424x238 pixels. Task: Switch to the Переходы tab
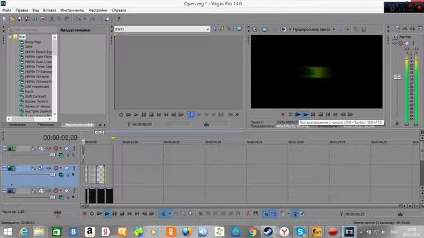46,125
